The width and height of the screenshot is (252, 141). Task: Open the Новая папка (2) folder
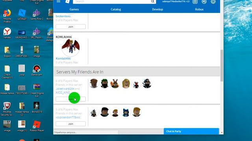[x=22, y=109]
